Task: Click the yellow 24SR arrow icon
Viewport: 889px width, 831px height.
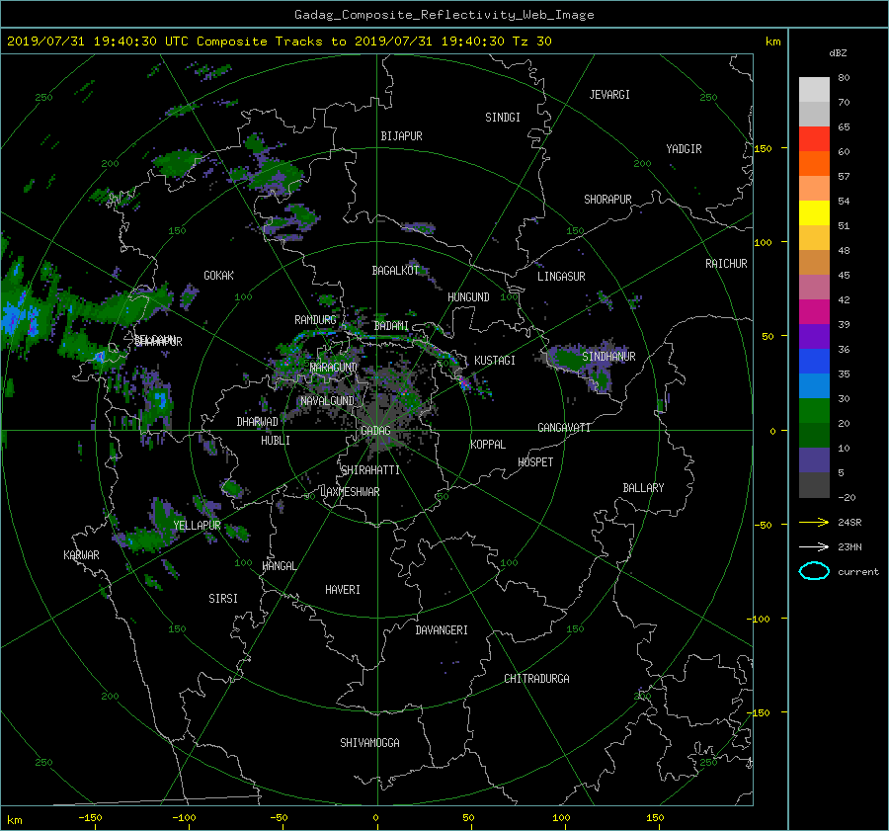Action: click(x=814, y=522)
